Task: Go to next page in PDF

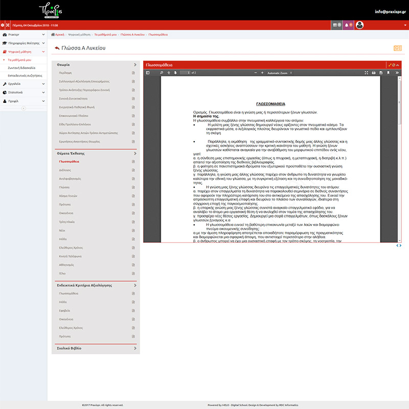Action: [x=174, y=73]
